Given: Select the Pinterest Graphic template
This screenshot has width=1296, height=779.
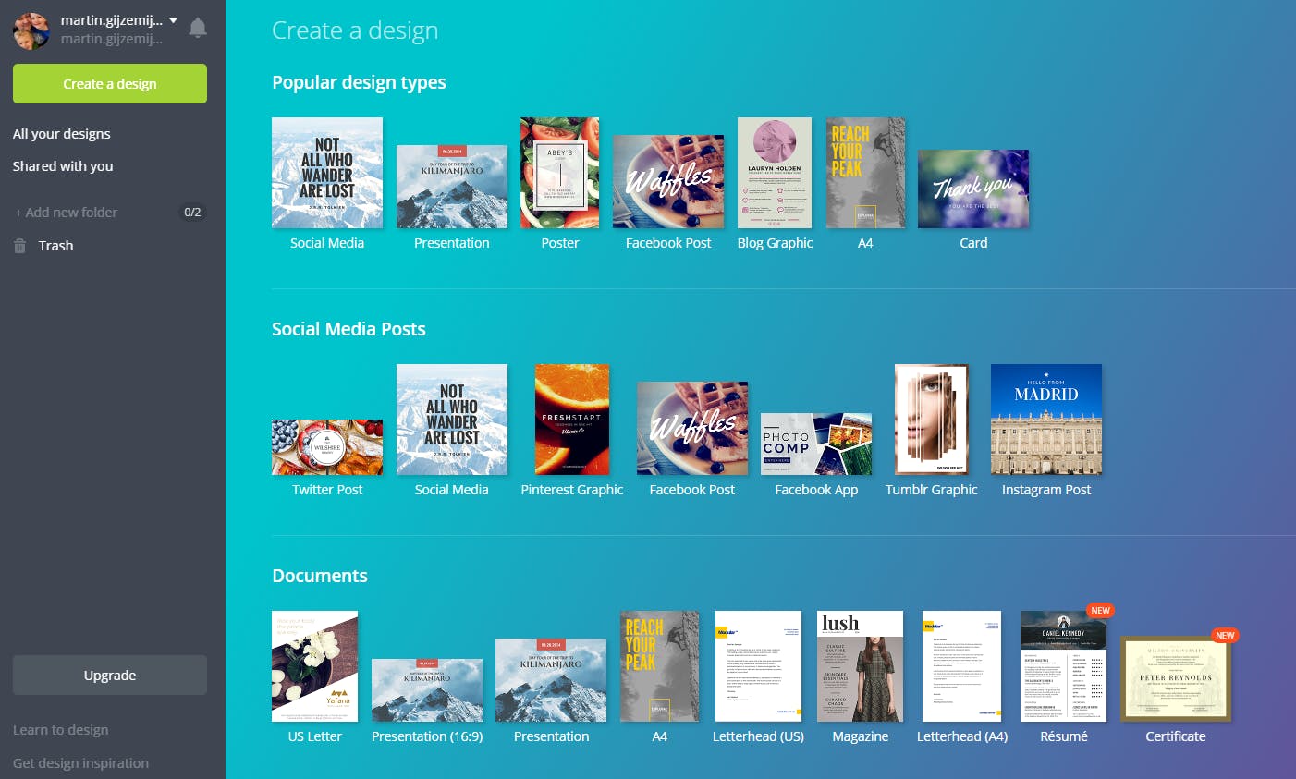Looking at the screenshot, I should 572,420.
